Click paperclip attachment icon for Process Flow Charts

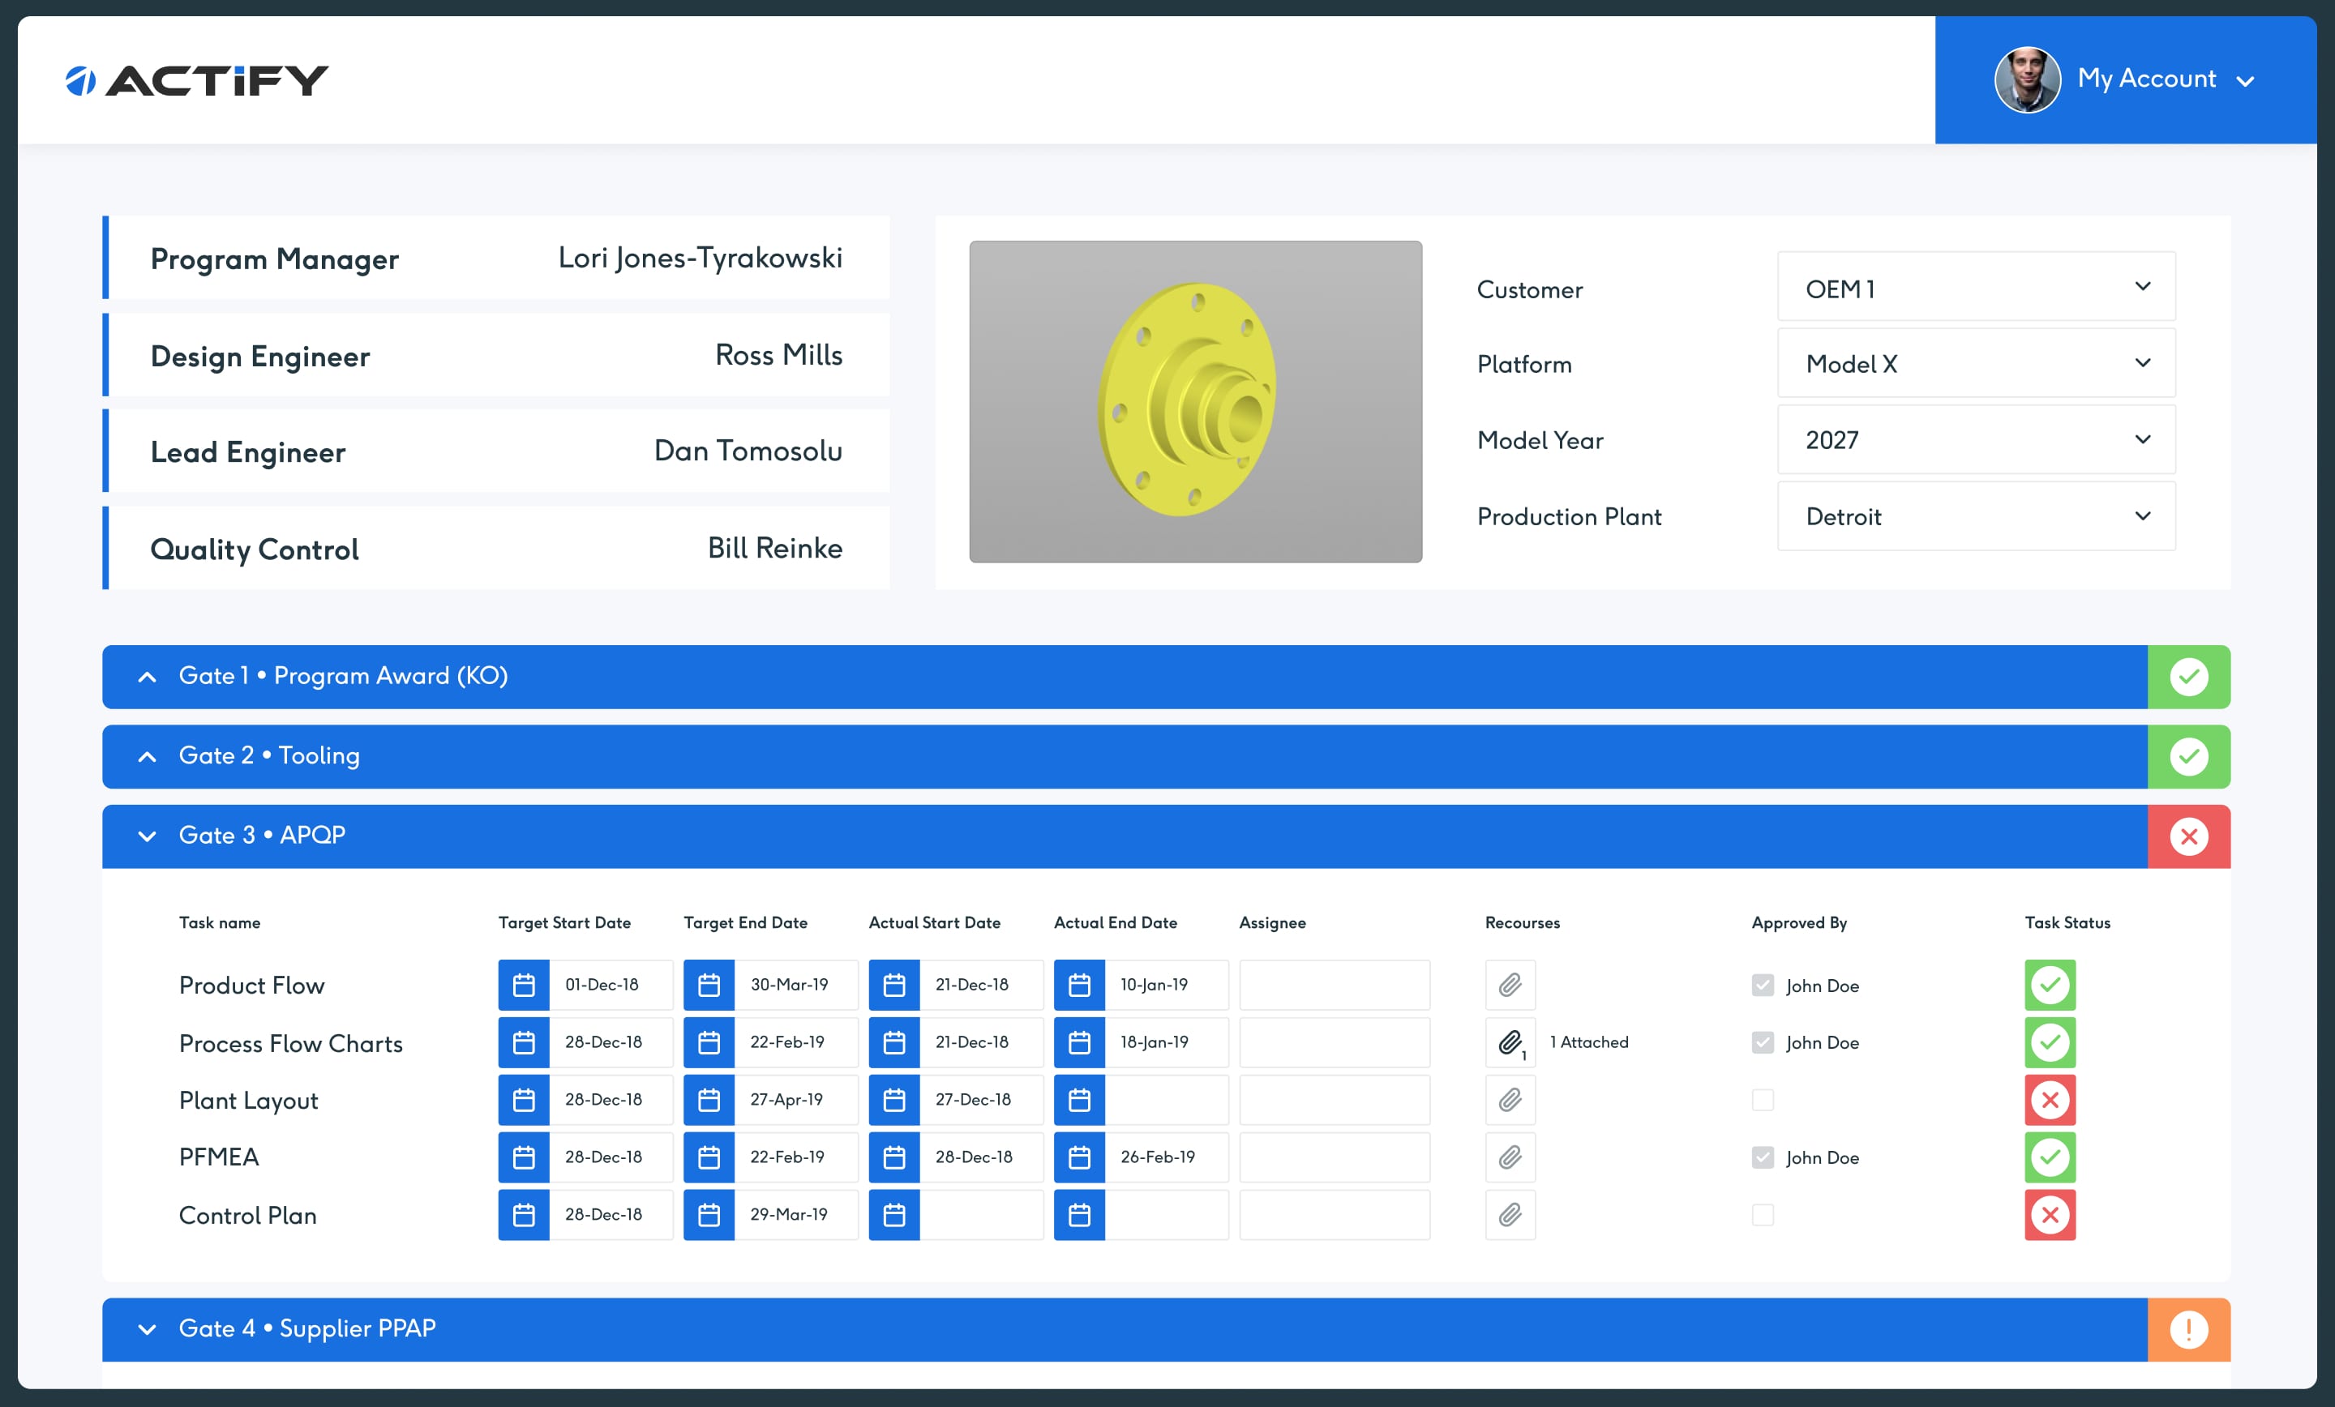pyautogui.click(x=1510, y=1042)
